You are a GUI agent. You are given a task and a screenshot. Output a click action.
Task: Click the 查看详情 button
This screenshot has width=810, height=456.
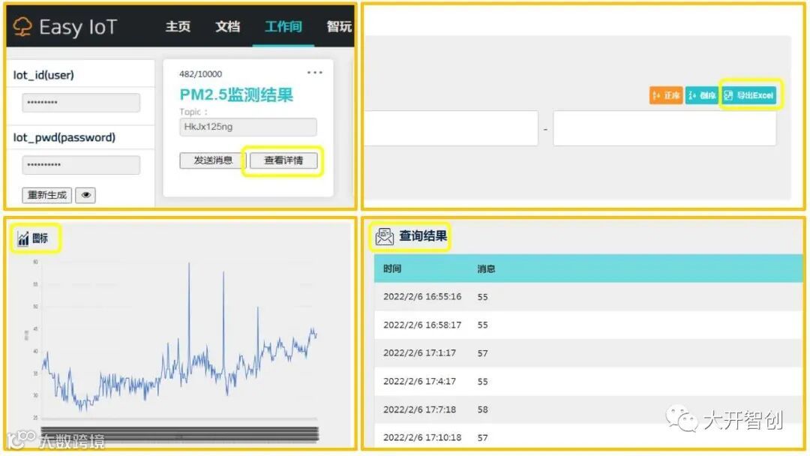point(283,160)
